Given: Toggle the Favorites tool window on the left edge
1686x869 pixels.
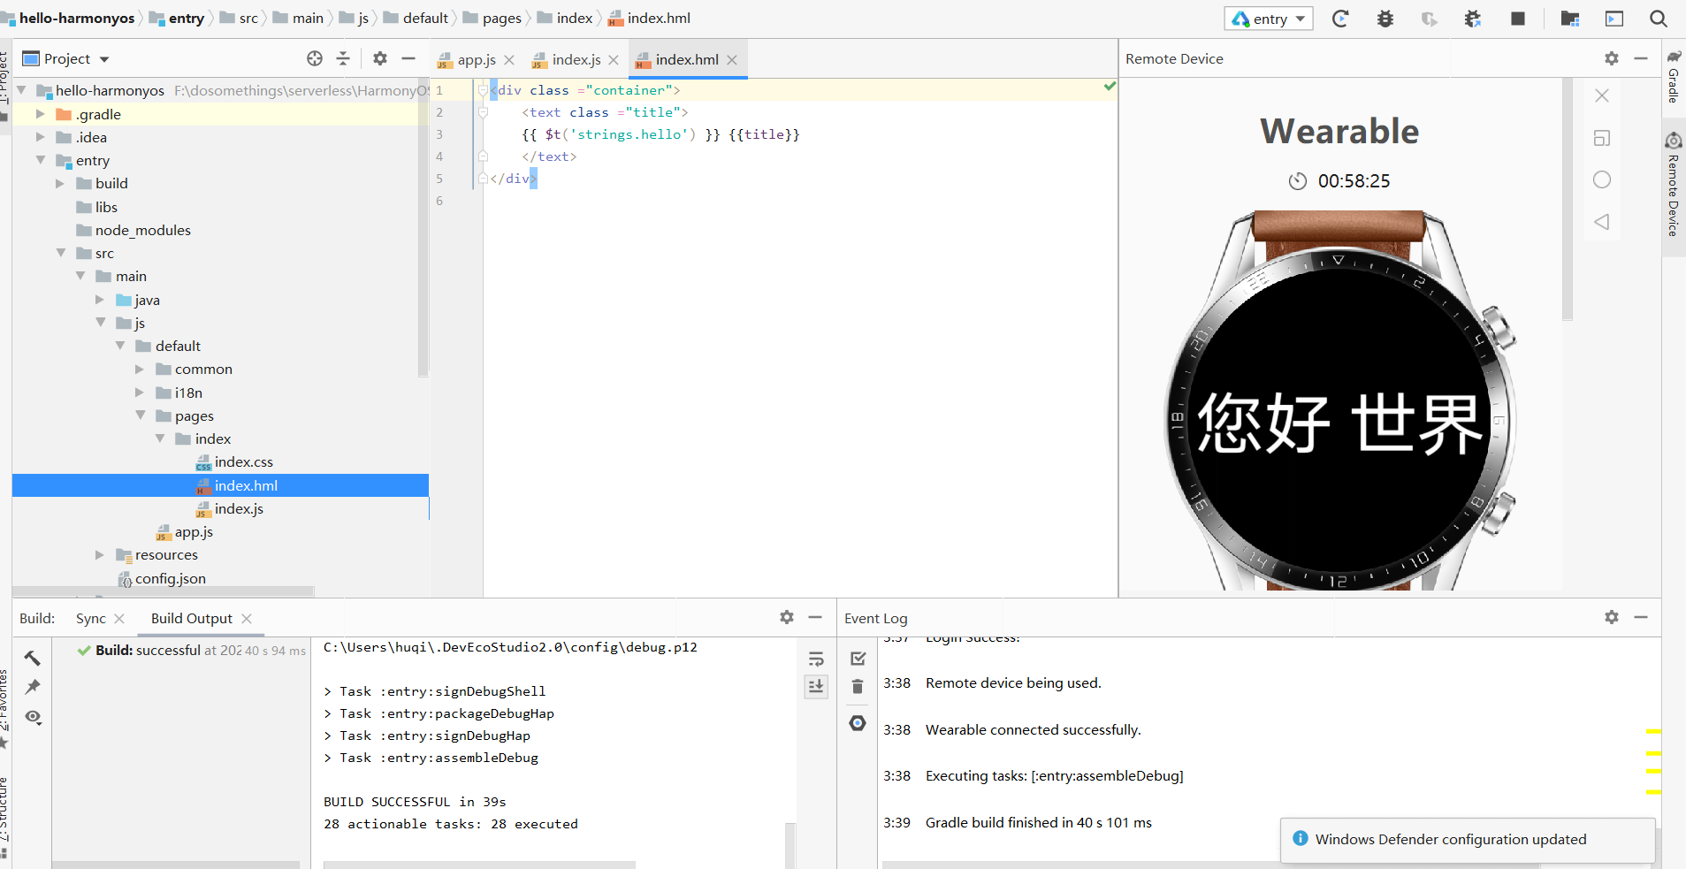Looking at the screenshot, I should 4,707.
